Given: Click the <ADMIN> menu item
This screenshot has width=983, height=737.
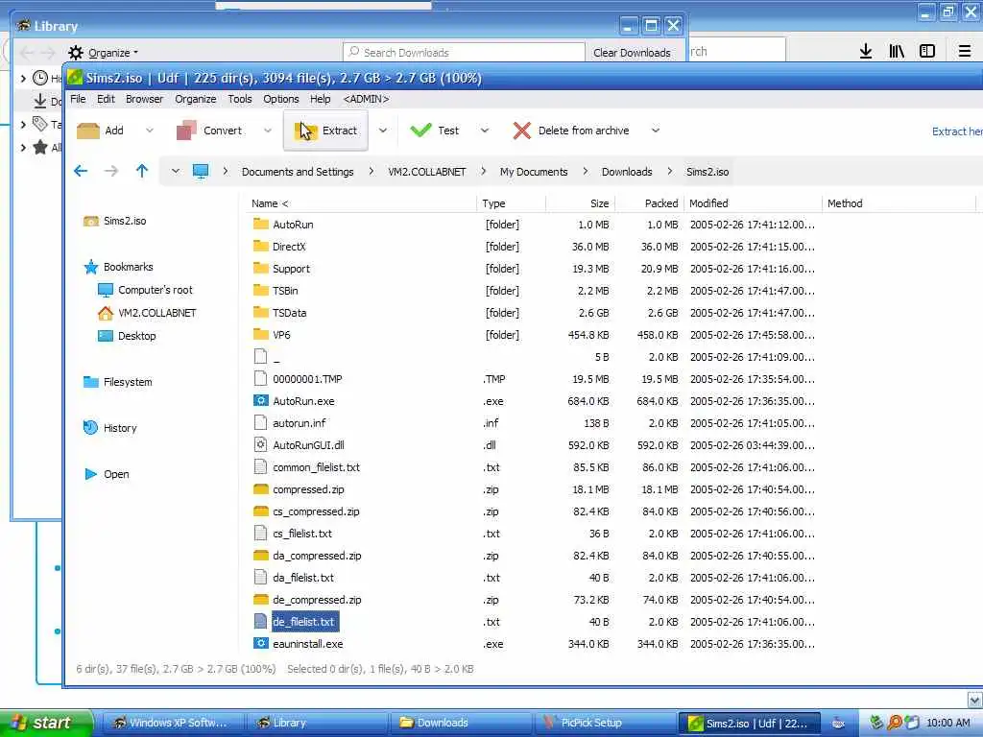Looking at the screenshot, I should pos(366,99).
